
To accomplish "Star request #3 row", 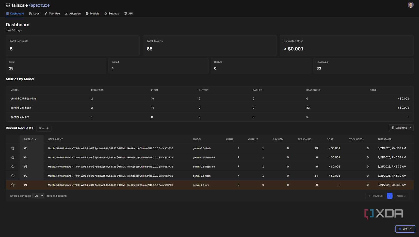I will [x=13, y=167].
